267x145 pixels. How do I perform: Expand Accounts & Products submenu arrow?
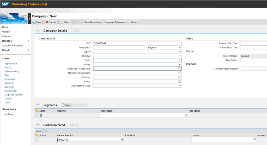click(x=29, y=45)
